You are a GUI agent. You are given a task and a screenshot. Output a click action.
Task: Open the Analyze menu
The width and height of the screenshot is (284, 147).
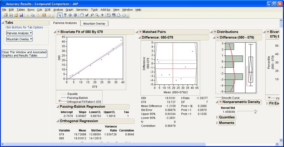point(58,10)
